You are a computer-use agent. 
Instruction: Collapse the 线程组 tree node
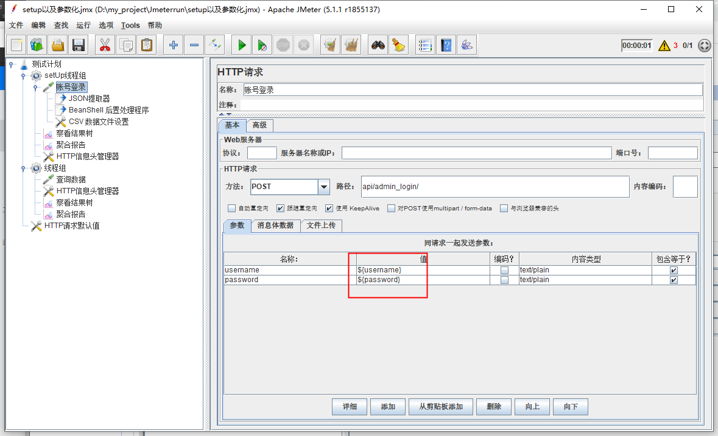23,168
